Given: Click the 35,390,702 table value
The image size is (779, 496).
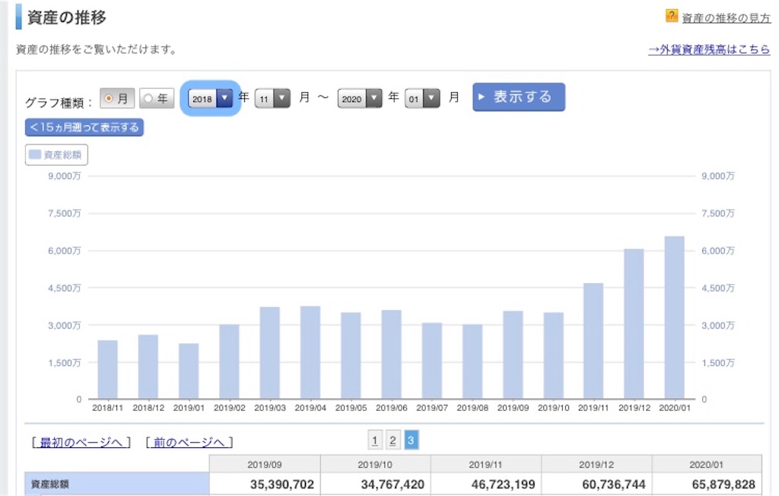Looking at the screenshot, I should [x=281, y=484].
